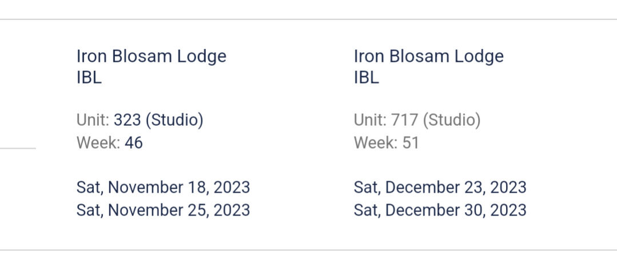617x267 pixels.
Task: Click the Sat, November 18, 2023 date
Action: [163, 188]
